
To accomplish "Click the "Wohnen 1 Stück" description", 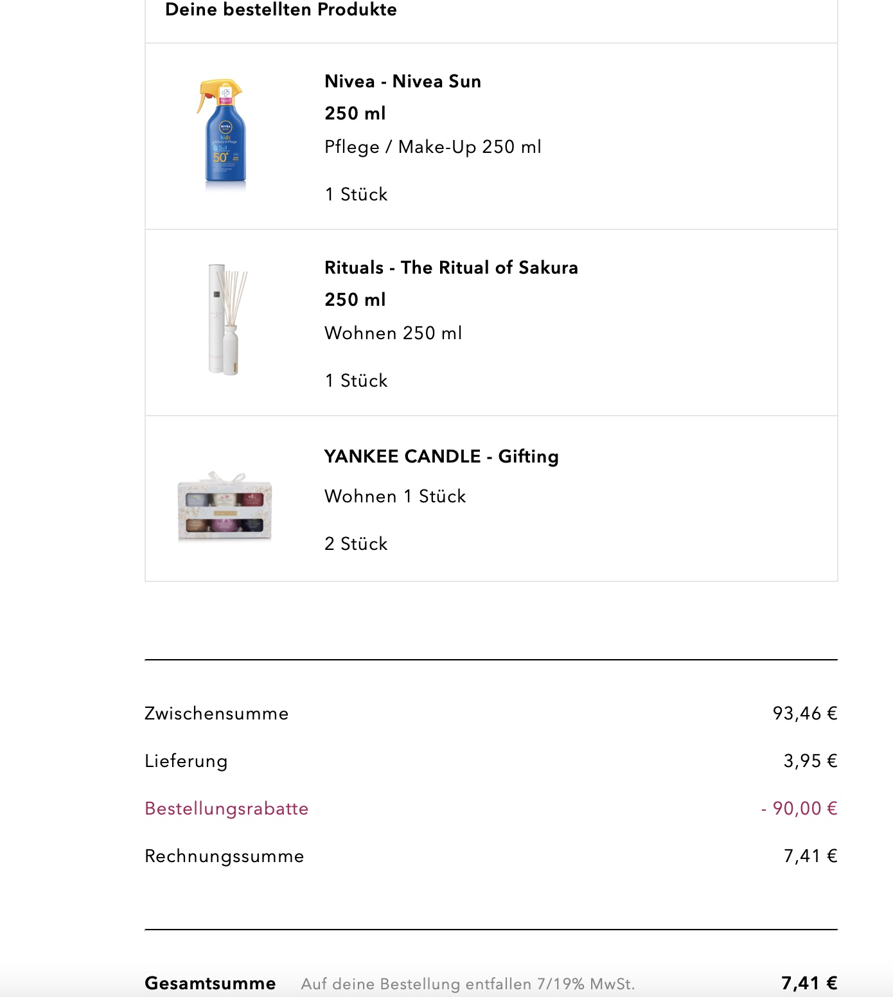I will 395,497.
